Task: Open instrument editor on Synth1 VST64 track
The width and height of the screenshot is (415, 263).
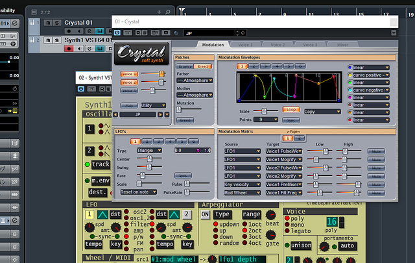Action: coord(100,49)
